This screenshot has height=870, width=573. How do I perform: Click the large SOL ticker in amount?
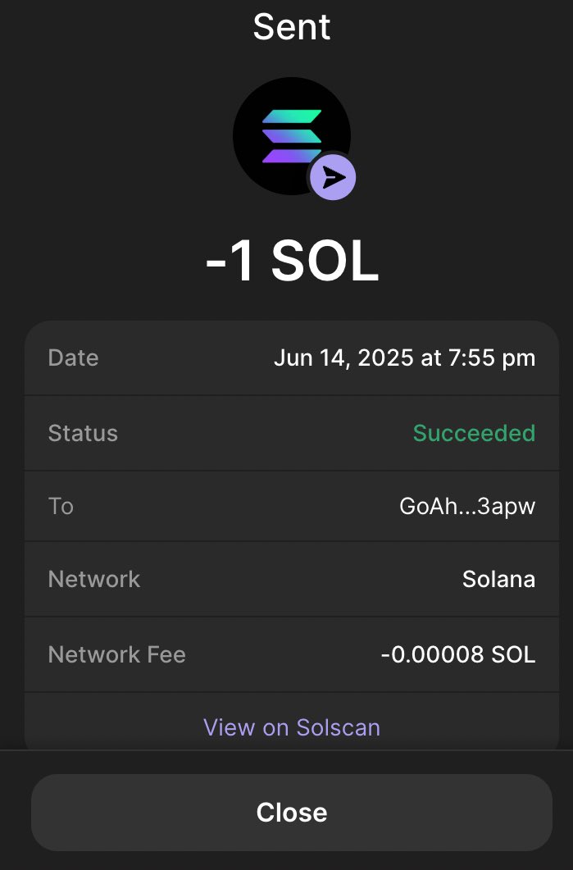[325, 261]
